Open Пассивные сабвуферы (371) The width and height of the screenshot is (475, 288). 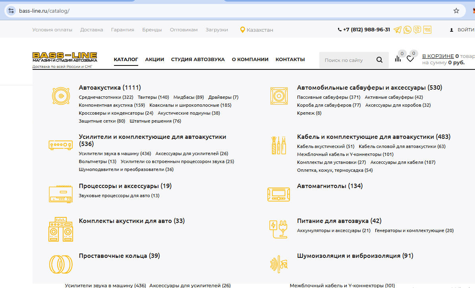(x=329, y=97)
